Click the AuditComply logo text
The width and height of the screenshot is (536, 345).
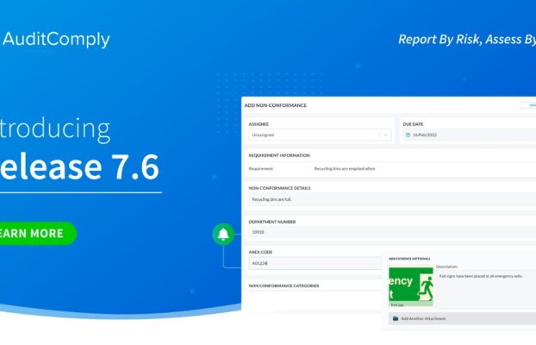pyautogui.click(x=56, y=39)
